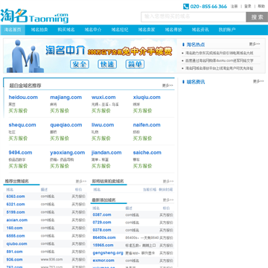Click 更多>> in 最新添加域名 section
This screenshot has width=268, height=268.
click(x=168, y=200)
